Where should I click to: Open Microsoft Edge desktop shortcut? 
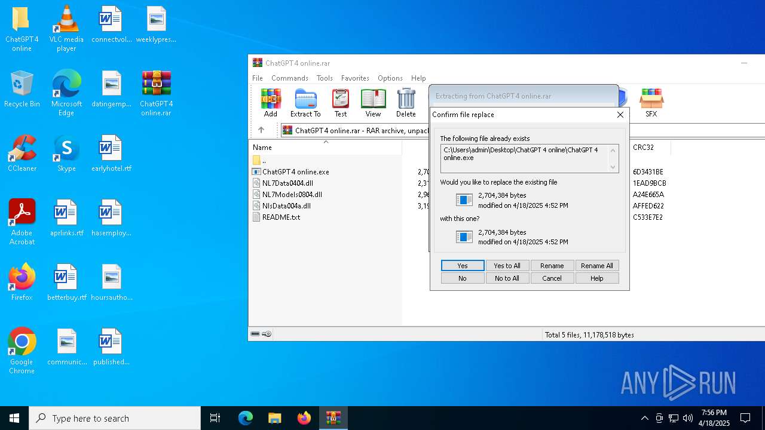pyautogui.click(x=66, y=94)
